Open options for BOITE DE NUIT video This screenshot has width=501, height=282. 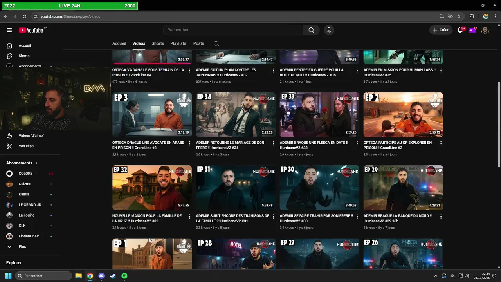pos(357,70)
